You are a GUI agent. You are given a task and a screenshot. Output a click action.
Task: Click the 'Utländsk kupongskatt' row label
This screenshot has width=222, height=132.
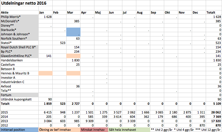click(x=19, y=99)
